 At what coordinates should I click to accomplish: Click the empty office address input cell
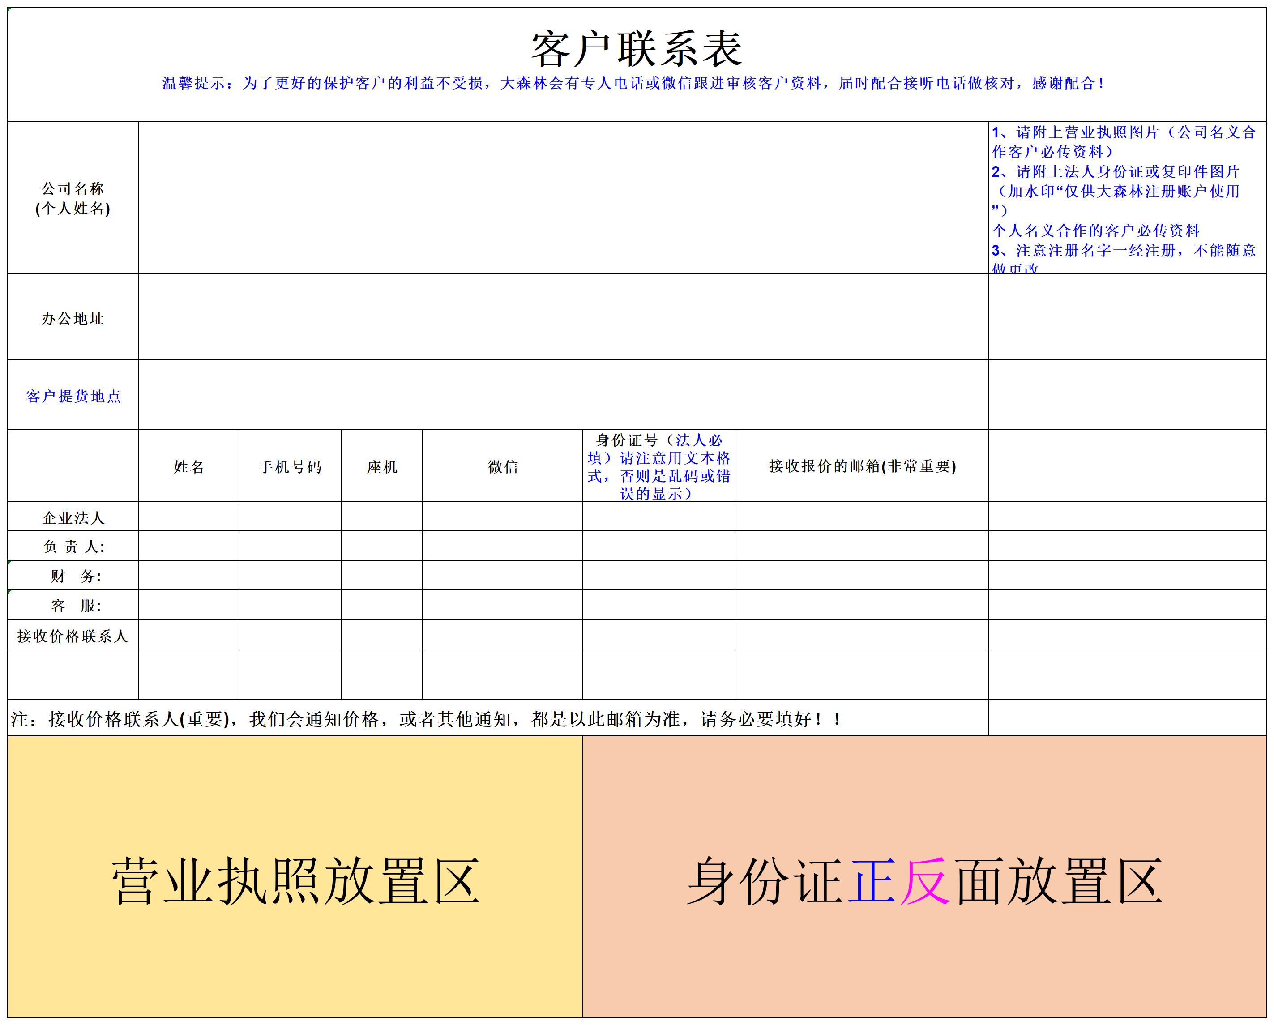pyautogui.click(x=563, y=317)
